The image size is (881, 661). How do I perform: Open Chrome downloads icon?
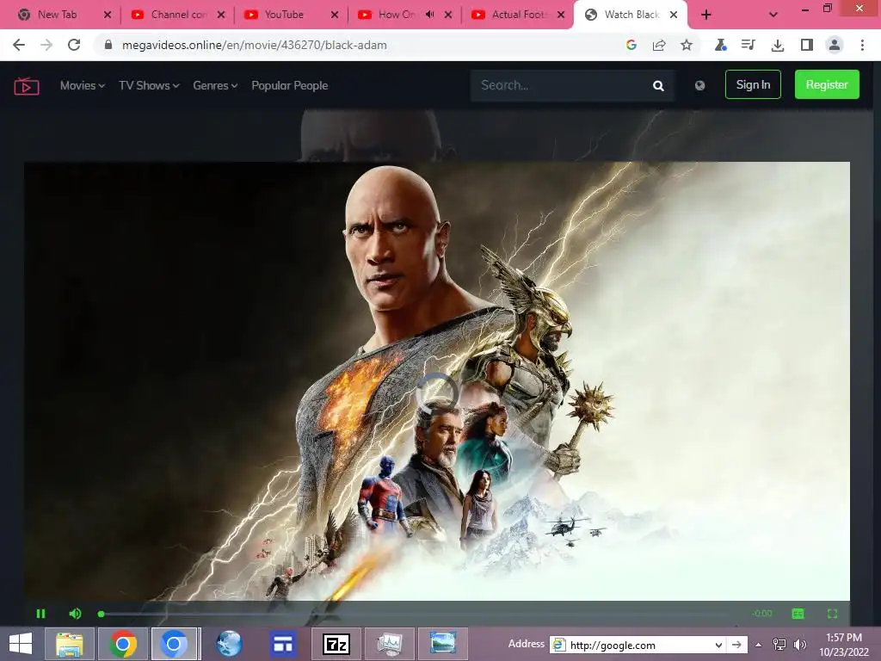(x=778, y=45)
